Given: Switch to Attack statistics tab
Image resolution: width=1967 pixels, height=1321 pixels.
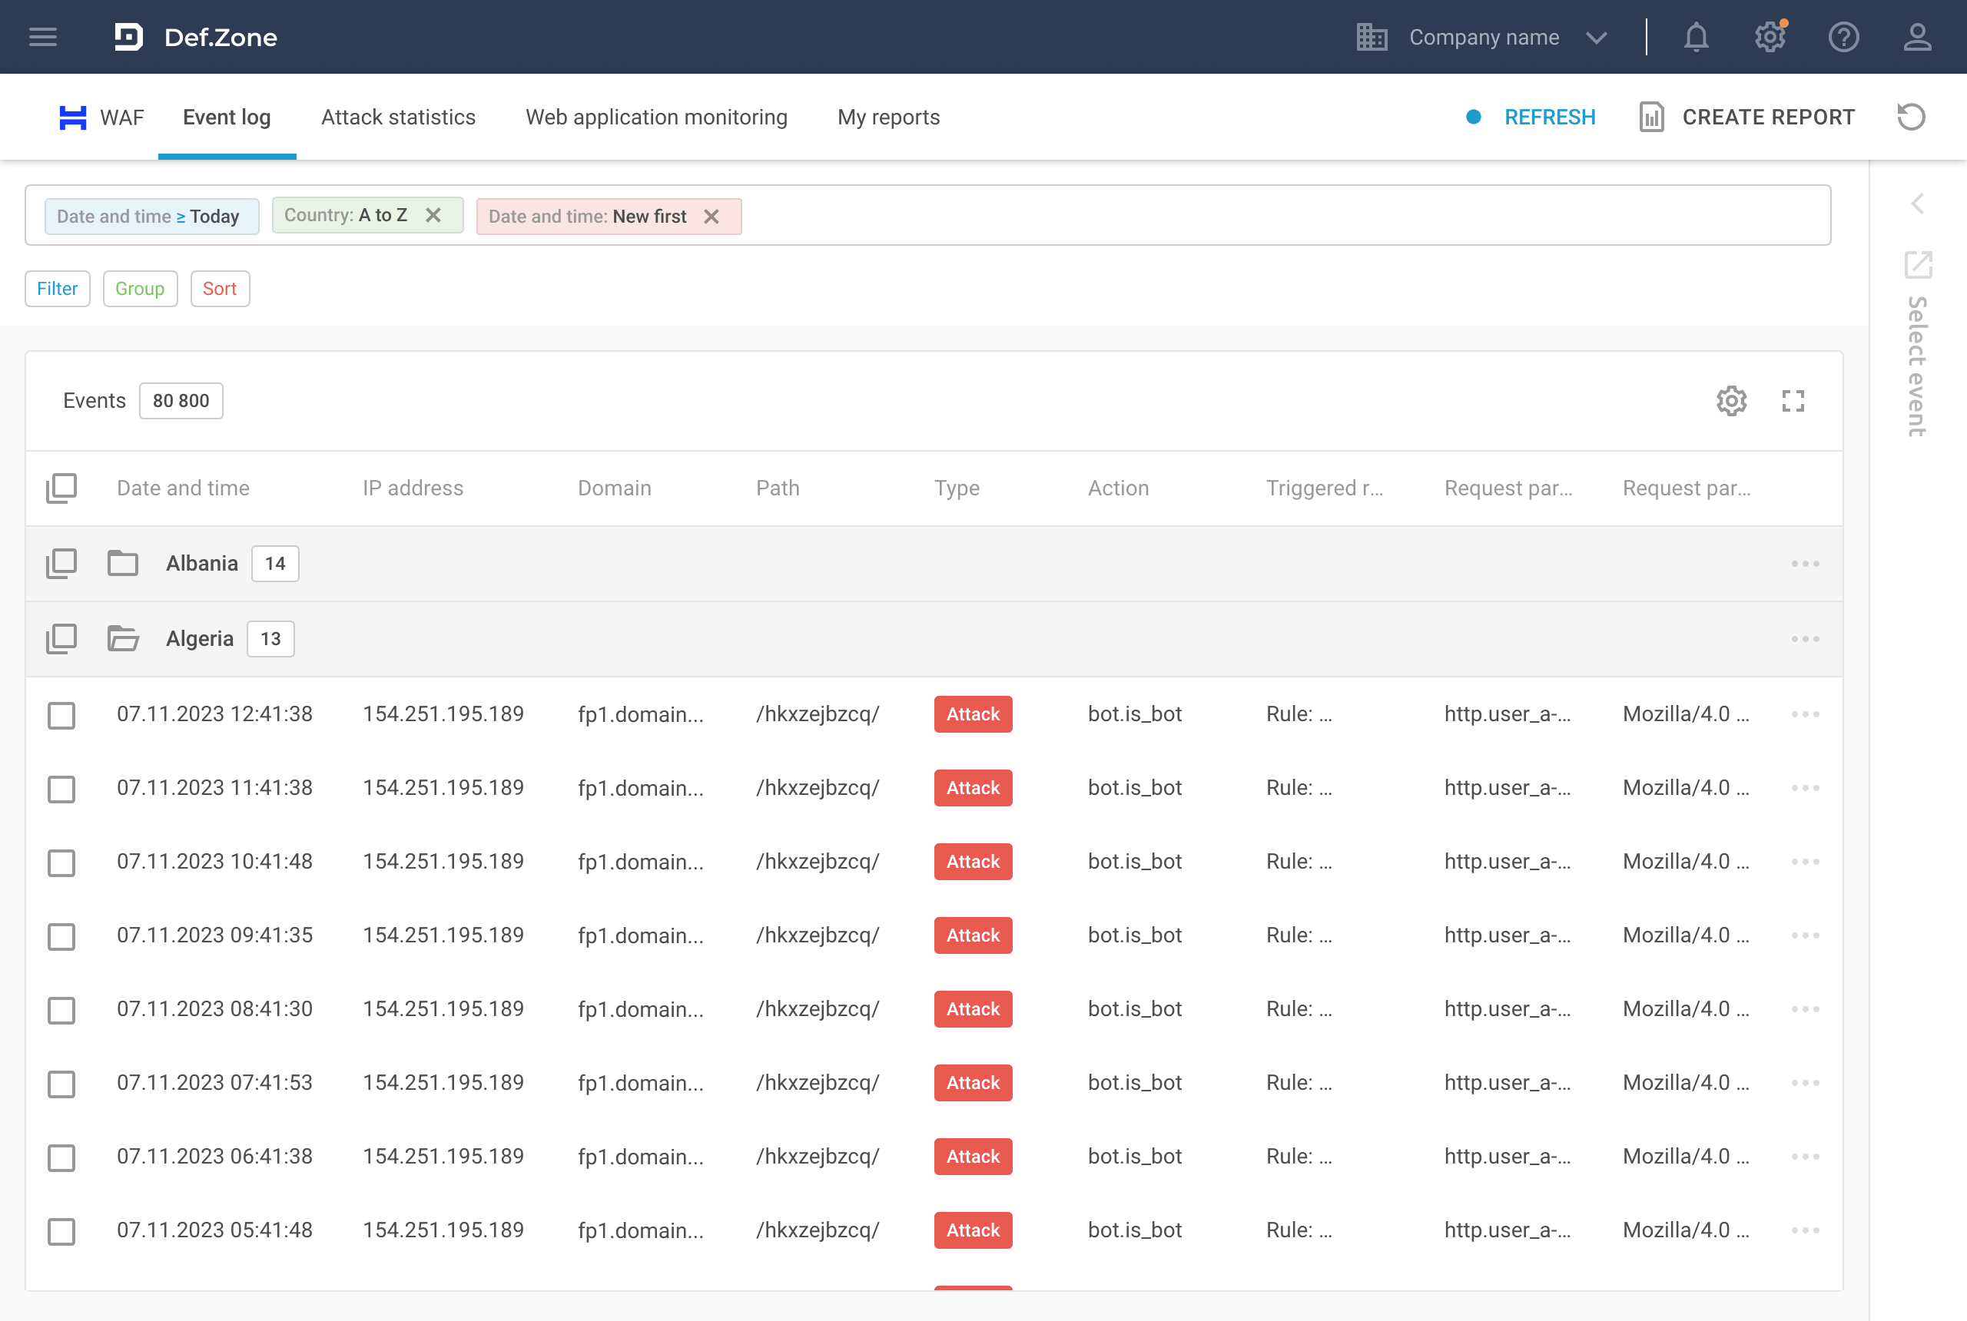Looking at the screenshot, I should coord(398,117).
